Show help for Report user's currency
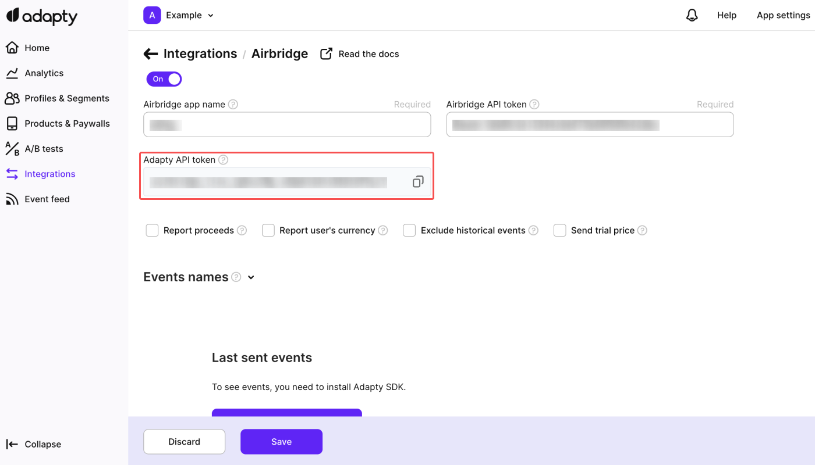The width and height of the screenshot is (815, 465). coord(383,231)
